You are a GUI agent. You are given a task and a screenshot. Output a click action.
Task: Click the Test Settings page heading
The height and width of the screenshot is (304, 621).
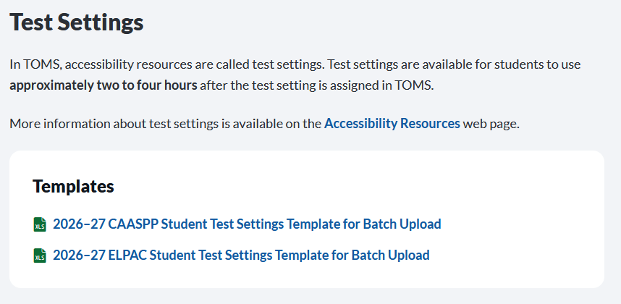77,22
